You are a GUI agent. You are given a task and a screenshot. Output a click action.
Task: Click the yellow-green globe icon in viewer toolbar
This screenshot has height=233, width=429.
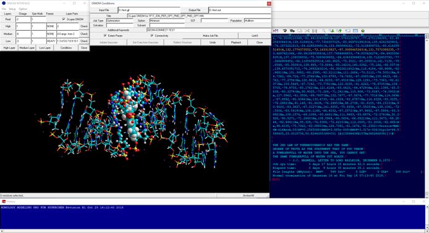pyautogui.click(x=363, y=31)
